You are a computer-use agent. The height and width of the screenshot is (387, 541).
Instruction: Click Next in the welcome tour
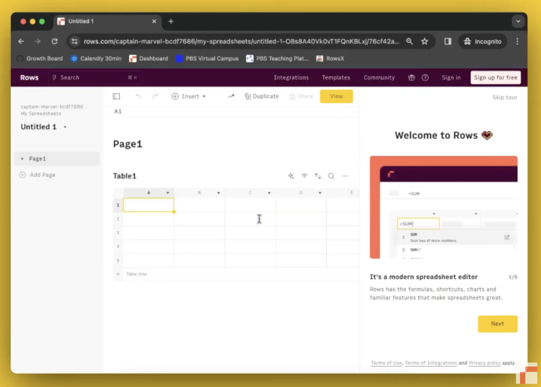497,324
